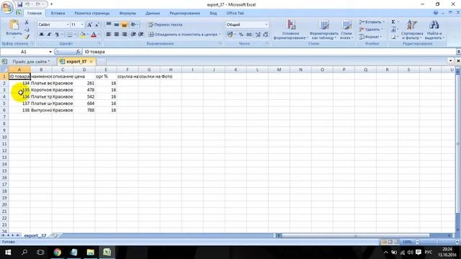This screenshot has width=461, height=259.
Task: Click Вставить cells button
Action: (372, 22)
